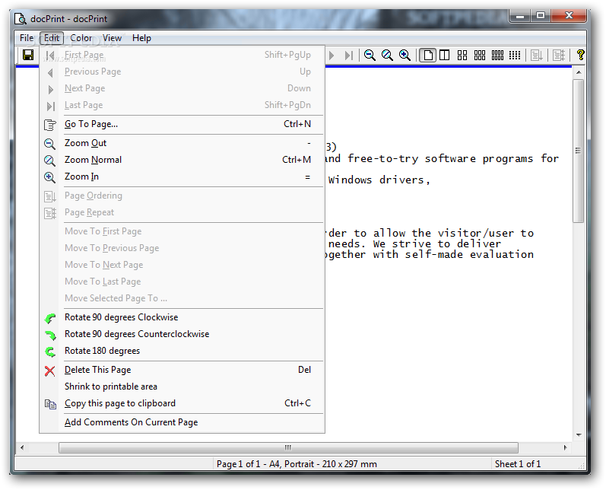Click green clockwise rotation arrow icon

pos(50,318)
